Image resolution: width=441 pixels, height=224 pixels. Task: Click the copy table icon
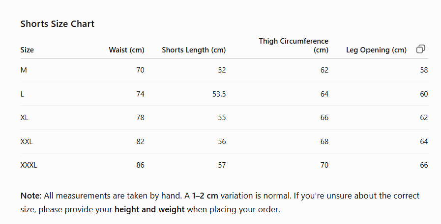tap(420, 49)
